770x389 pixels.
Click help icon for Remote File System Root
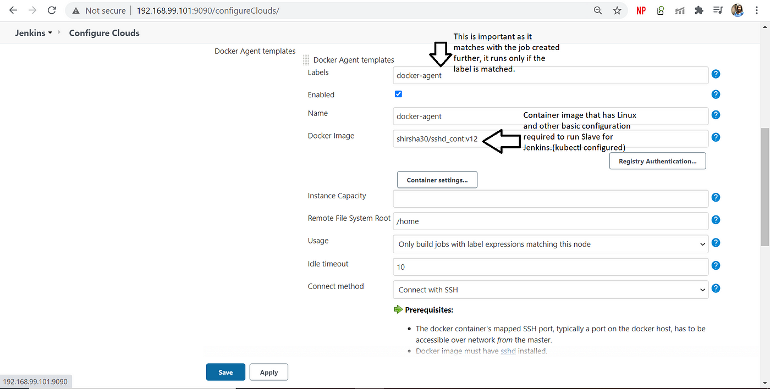[x=716, y=220]
